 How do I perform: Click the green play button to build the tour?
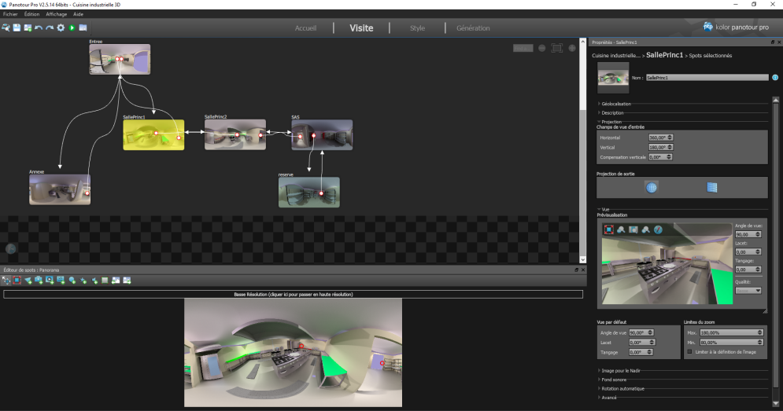coord(72,28)
